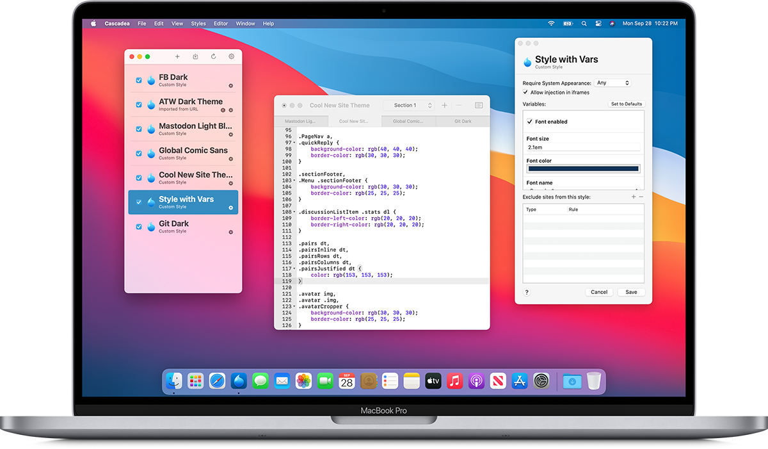The height and width of the screenshot is (449, 768).
Task: Click the Font color swatch
Action: tap(582, 169)
